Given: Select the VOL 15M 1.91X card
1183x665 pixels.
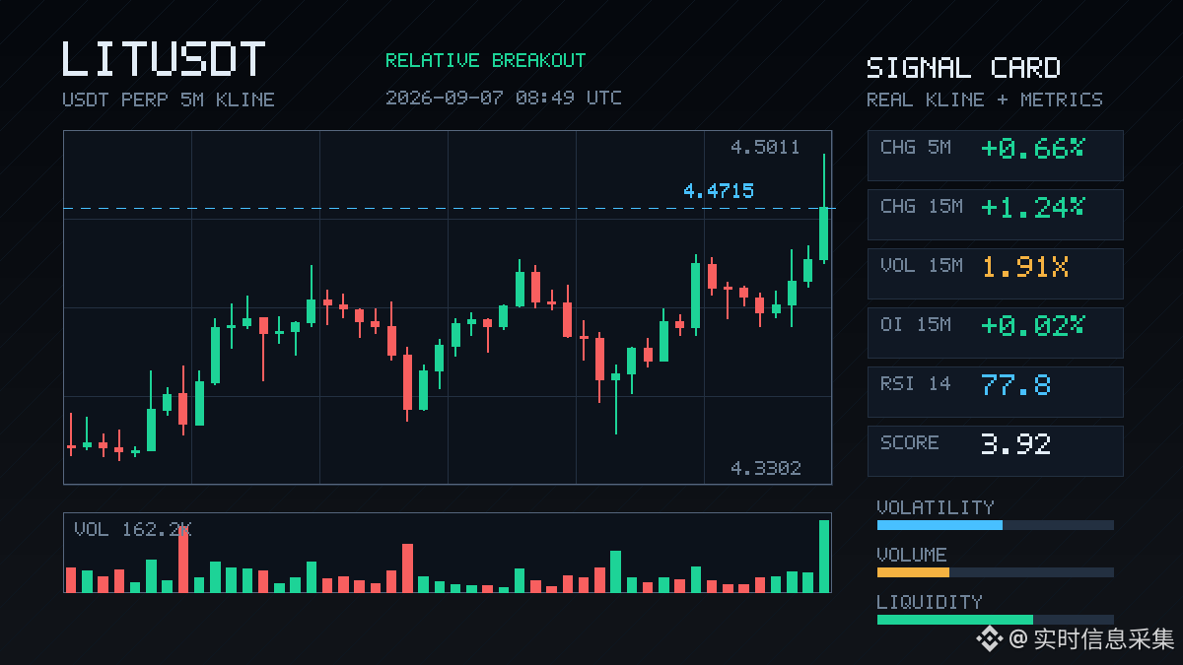Looking at the screenshot, I should tap(995, 274).
